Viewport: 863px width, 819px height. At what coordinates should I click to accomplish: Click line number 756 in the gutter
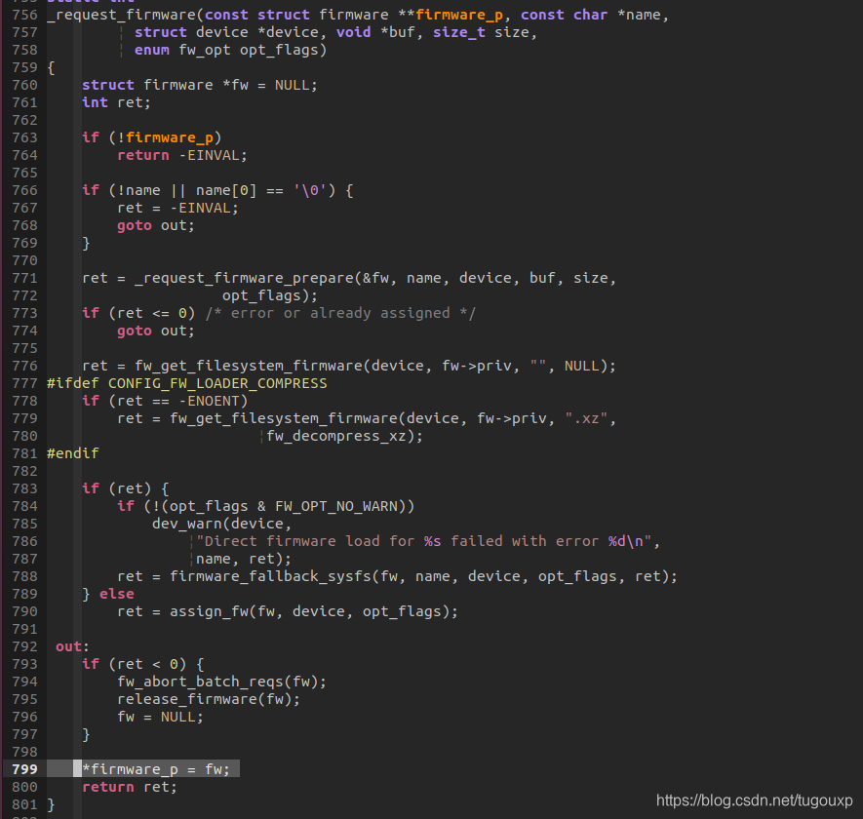tap(24, 15)
